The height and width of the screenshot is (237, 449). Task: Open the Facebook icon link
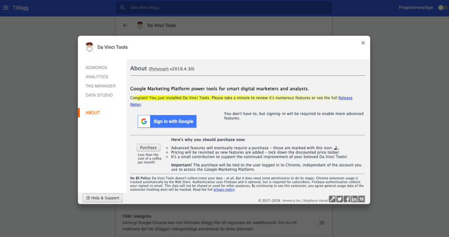347,199
